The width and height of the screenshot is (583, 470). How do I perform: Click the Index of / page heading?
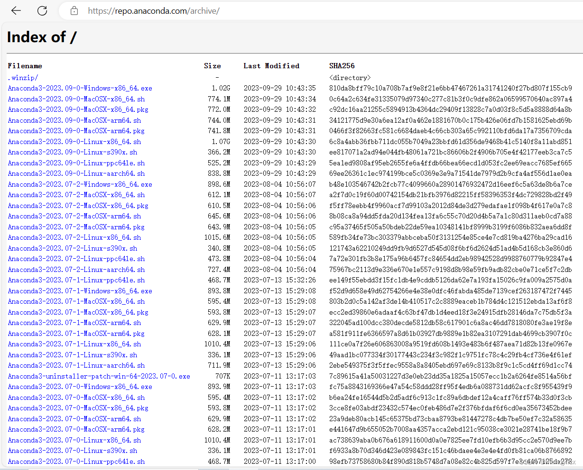[42, 37]
